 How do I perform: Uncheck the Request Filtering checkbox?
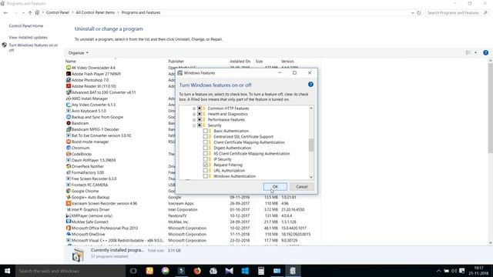click(206, 165)
